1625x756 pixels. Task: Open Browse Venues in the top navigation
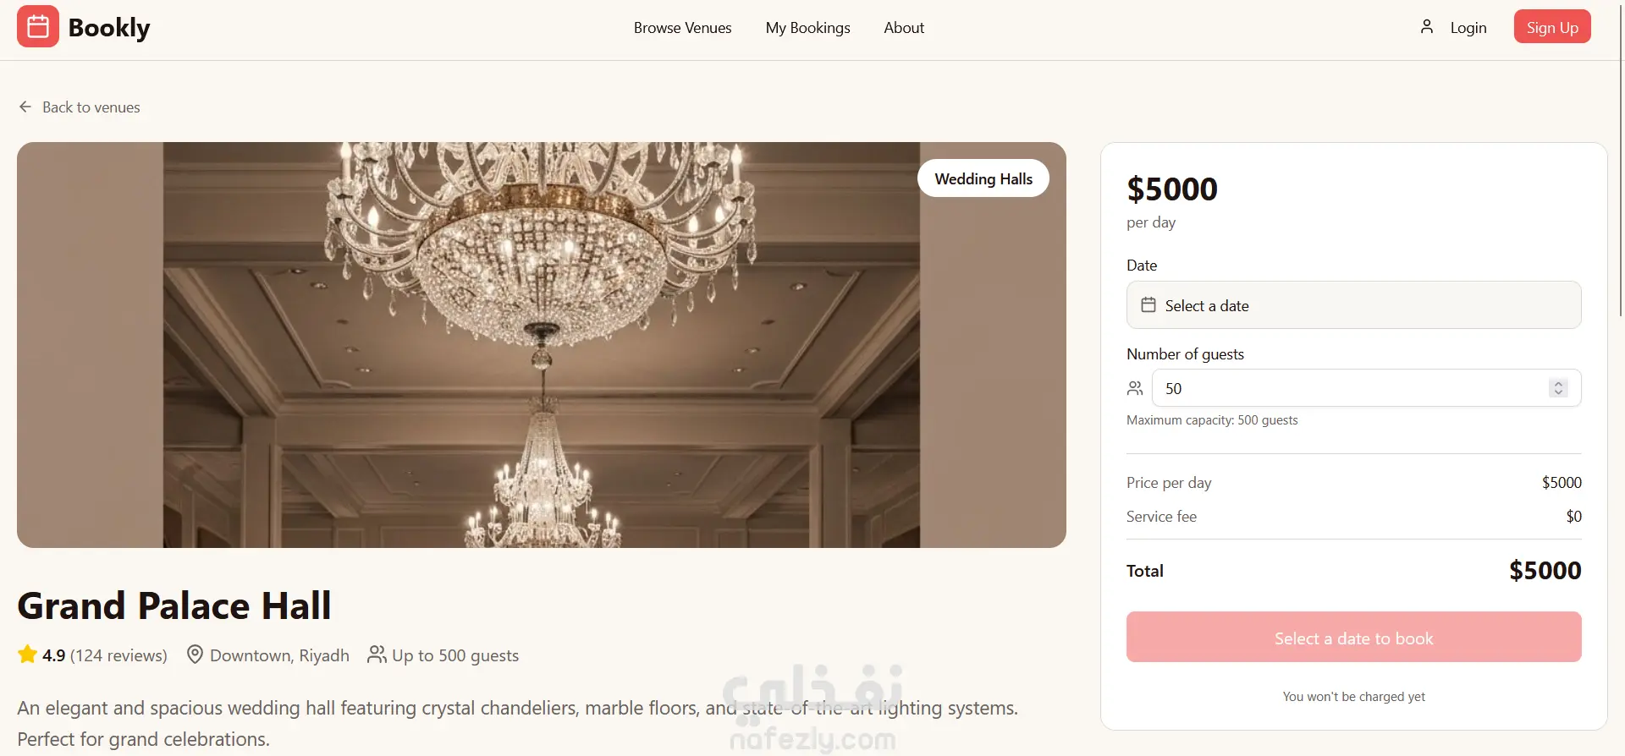click(682, 28)
